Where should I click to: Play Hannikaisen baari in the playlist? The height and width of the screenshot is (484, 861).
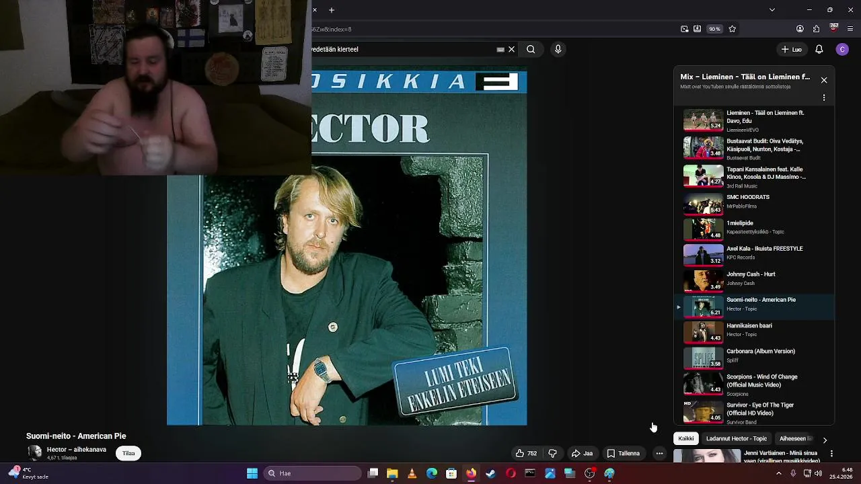tap(754, 331)
